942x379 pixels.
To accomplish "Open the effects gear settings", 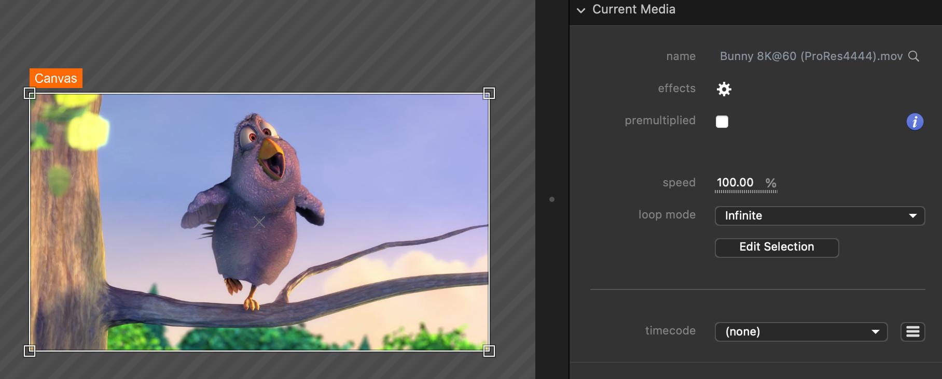I will point(724,89).
